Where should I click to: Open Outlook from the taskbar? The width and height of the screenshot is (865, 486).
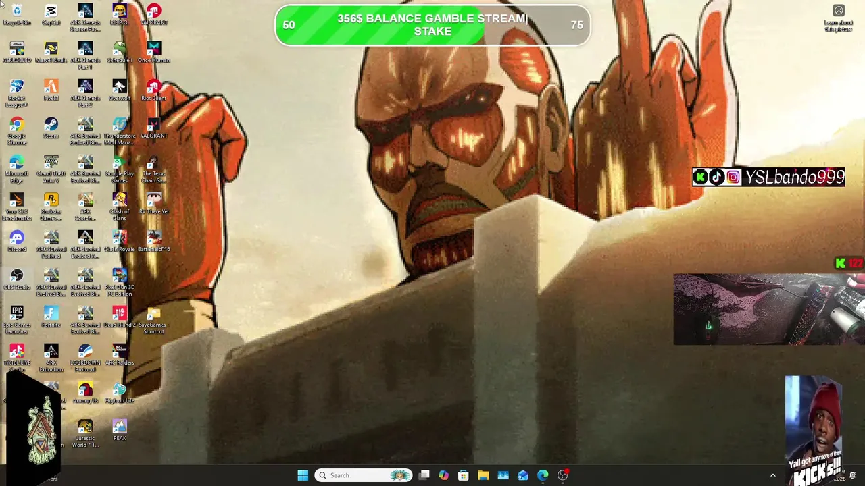[x=522, y=475]
